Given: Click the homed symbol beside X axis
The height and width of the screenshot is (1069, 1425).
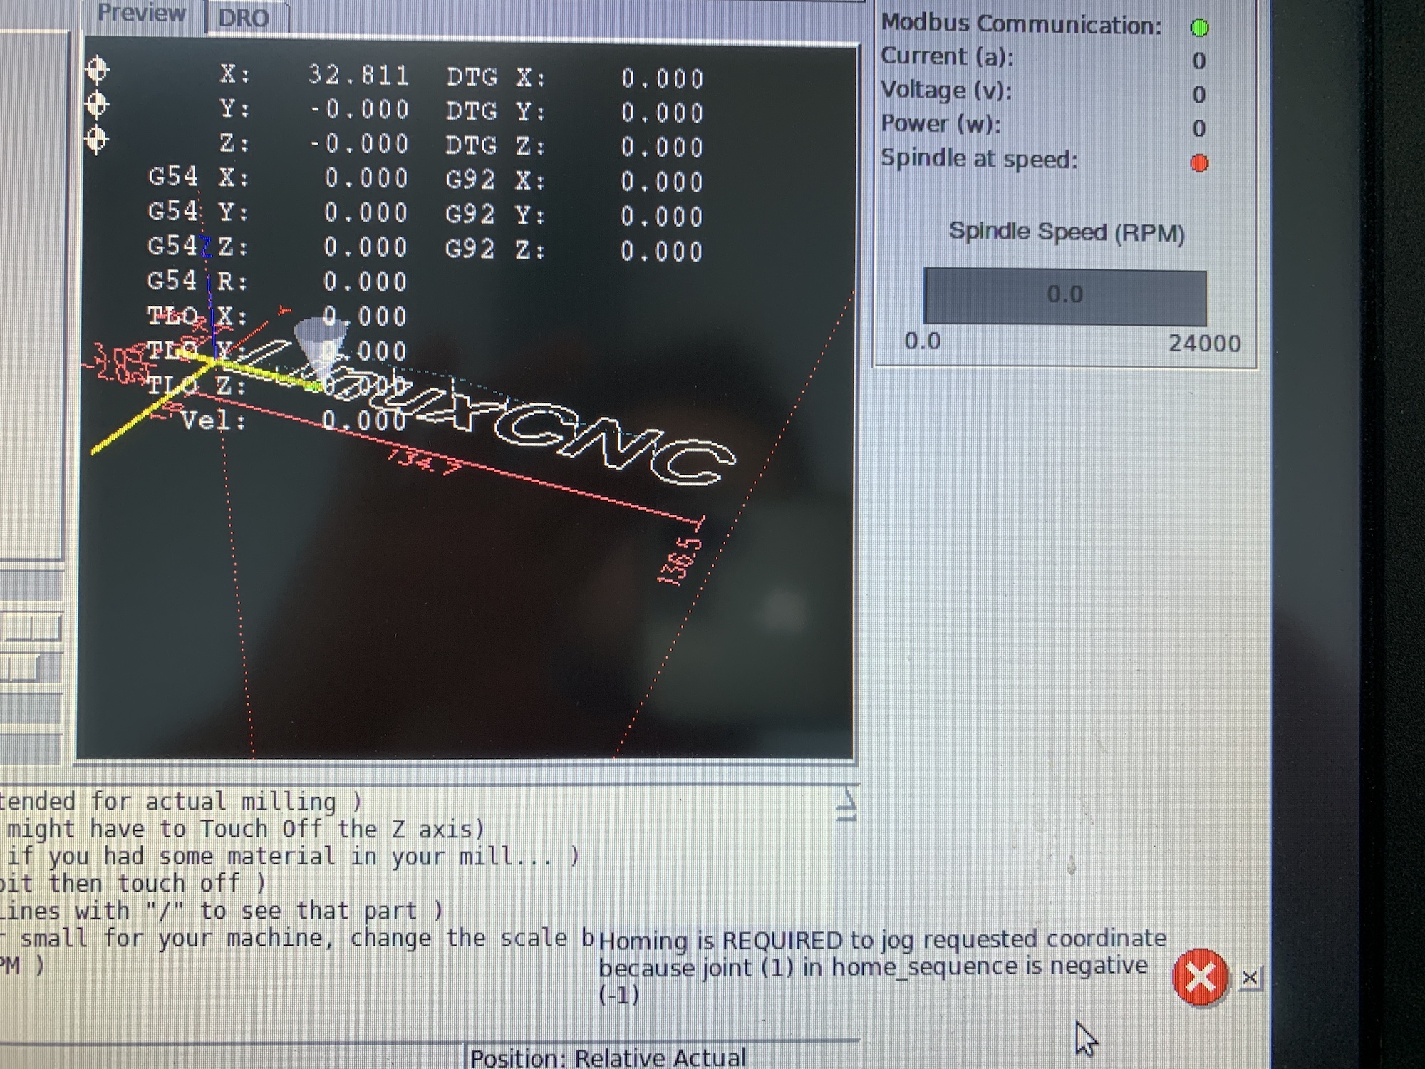Looking at the screenshot, I should [98, 71].
